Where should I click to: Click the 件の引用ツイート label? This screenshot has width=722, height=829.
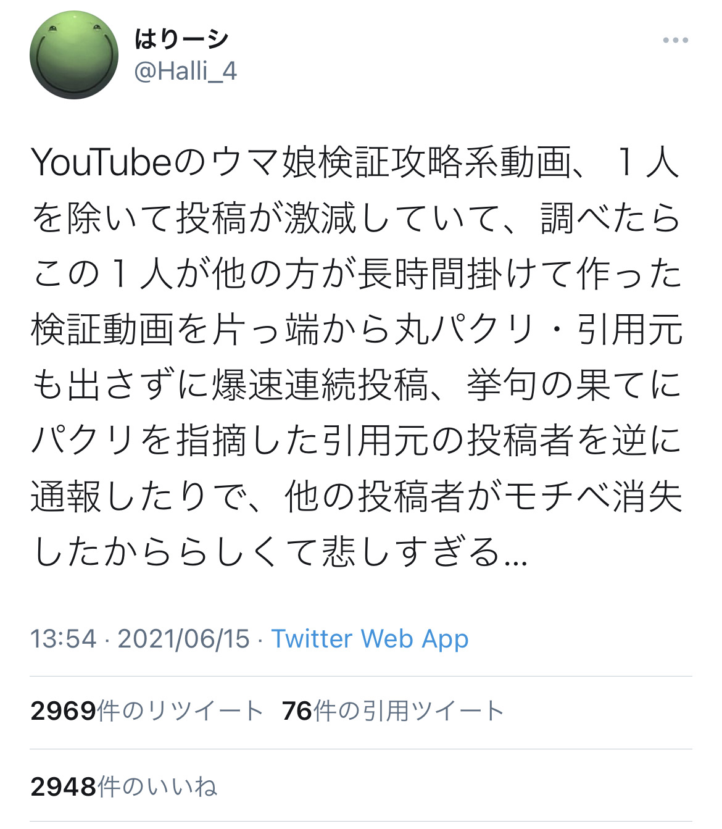tap(409, 711)
